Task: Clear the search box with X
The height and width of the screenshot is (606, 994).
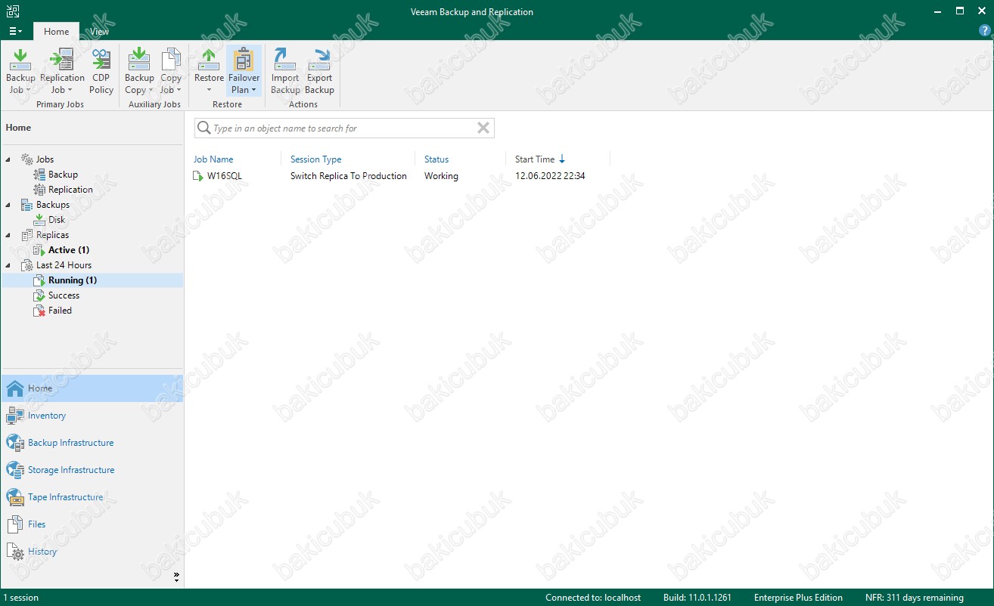Action: click(x=483, y=128)
